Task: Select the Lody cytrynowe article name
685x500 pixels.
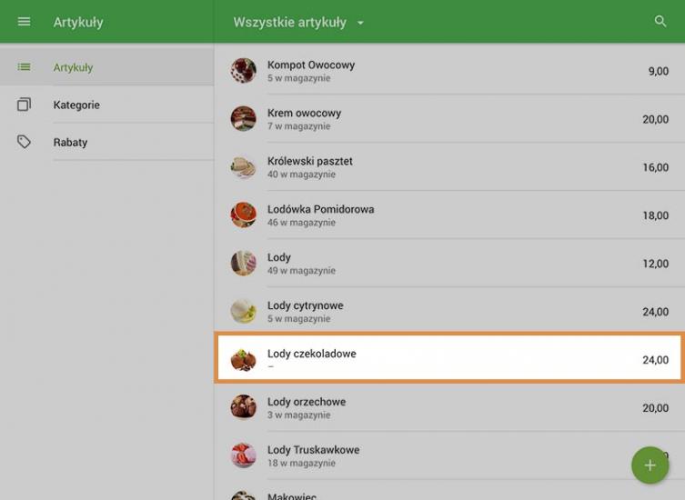Action: [x=306, y=305]
